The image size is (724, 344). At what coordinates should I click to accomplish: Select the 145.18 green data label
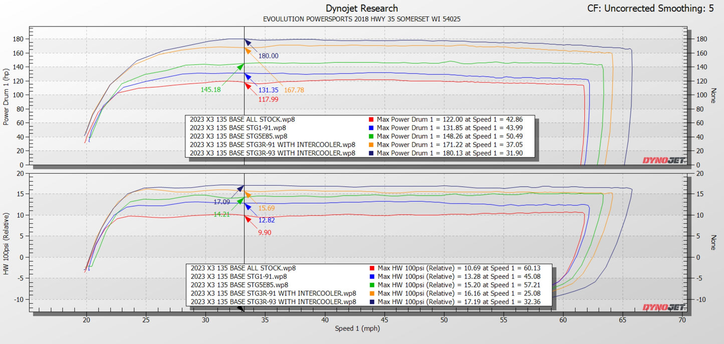[x=211, y=90]
